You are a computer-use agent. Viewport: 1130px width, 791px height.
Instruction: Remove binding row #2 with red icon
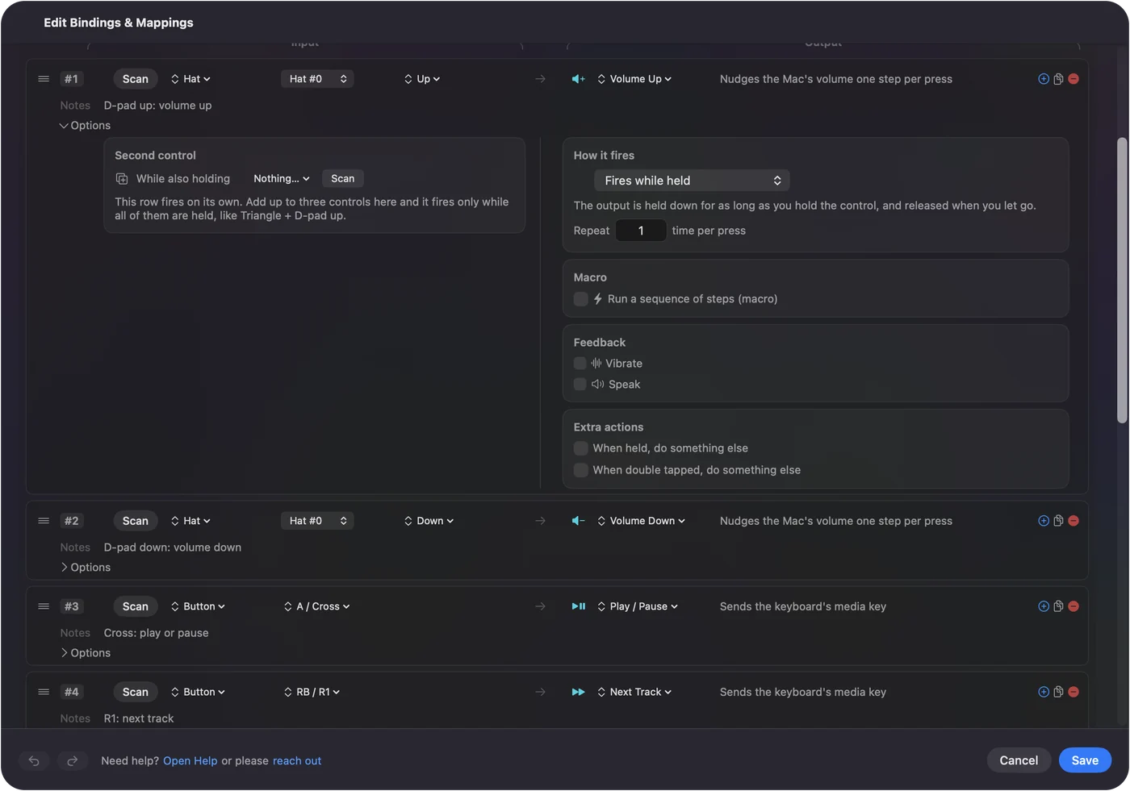pos(1073,521)
